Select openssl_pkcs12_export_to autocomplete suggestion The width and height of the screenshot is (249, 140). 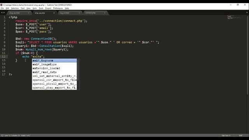[54, 84]
